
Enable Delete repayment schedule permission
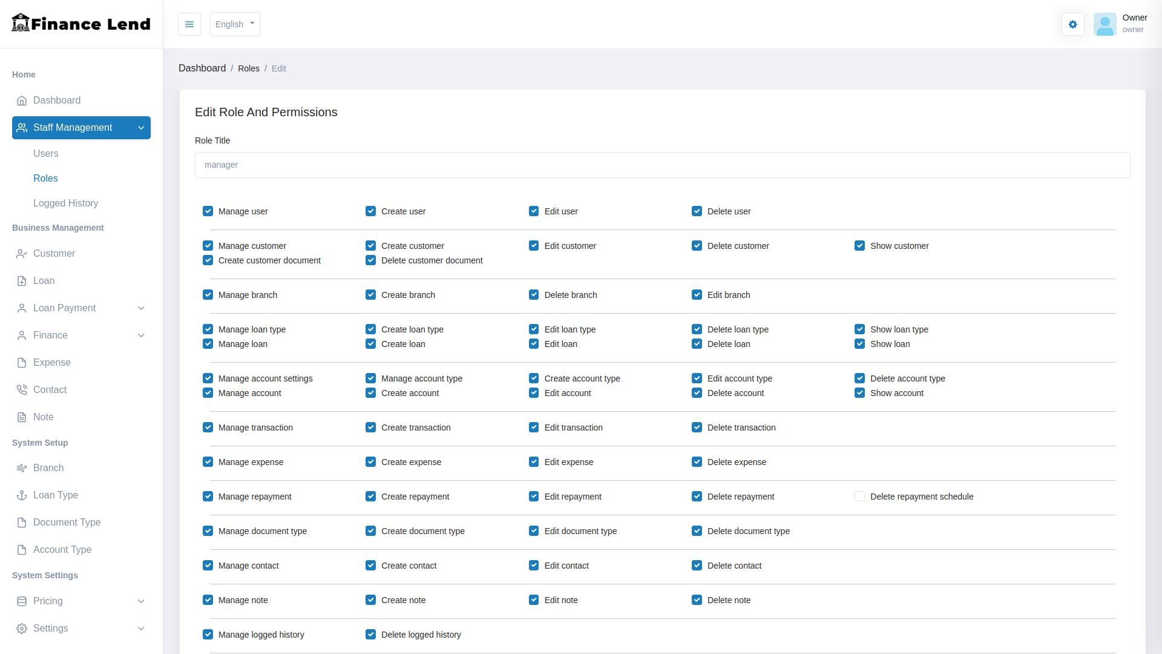(859, 497)
